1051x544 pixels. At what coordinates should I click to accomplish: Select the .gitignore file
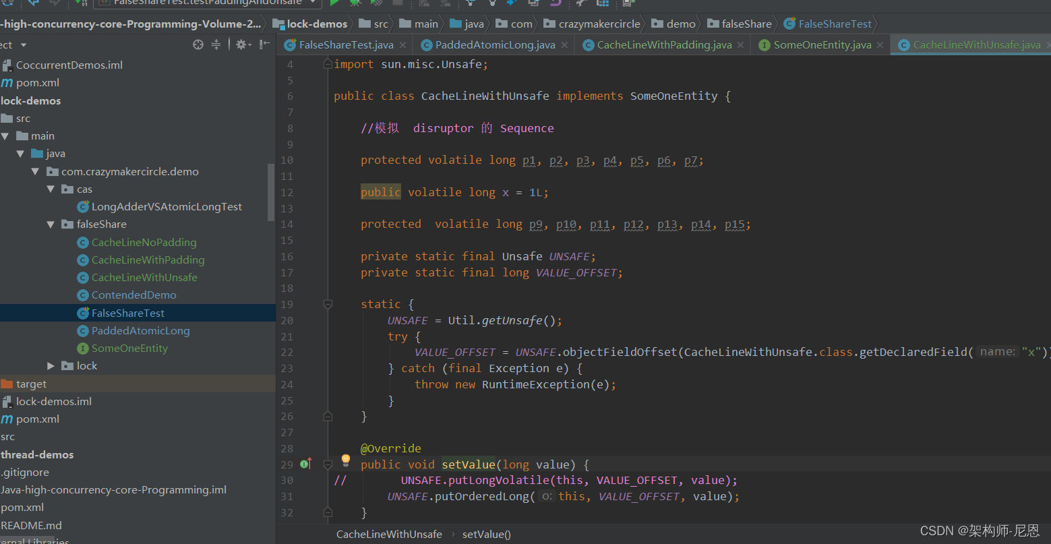[x=25, y=472]
